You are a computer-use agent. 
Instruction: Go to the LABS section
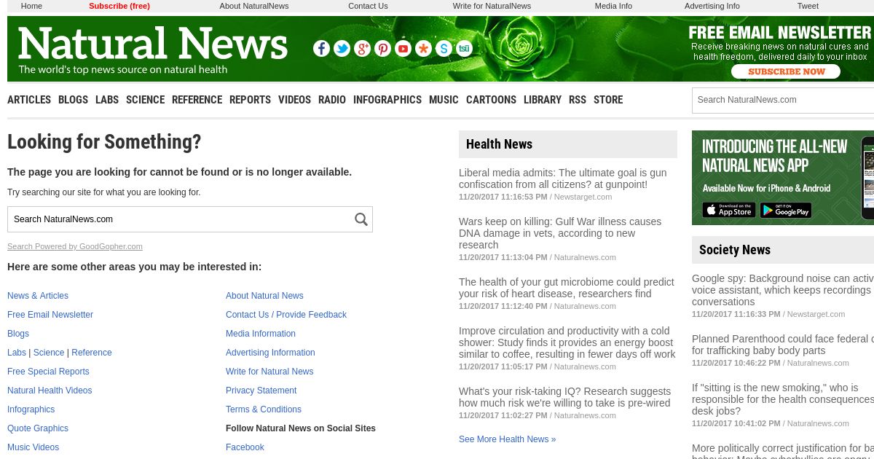(107, 100)
